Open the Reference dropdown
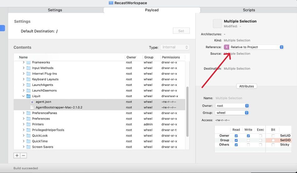The image size is (297, 173). pyautogui.click(x=253, y=47)
